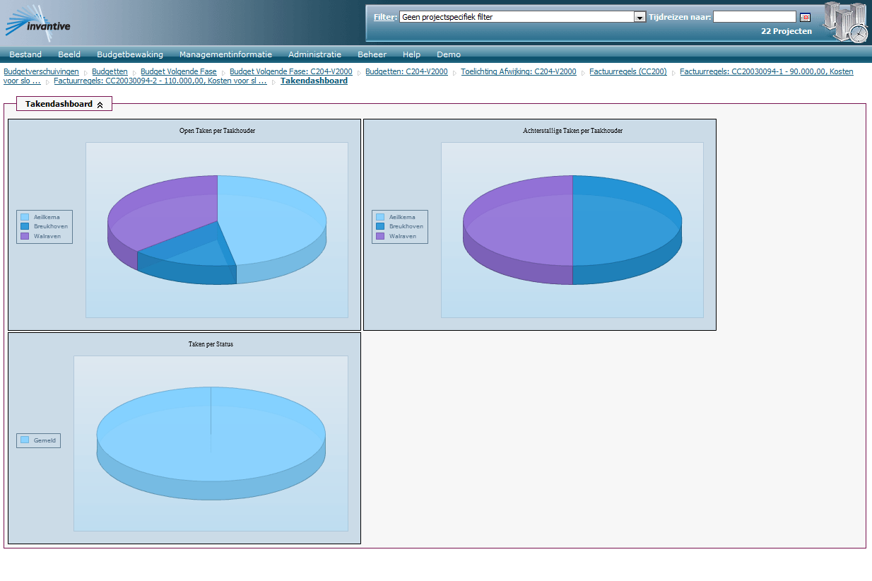Open the Budgetbewaking menu
The height and width of the screenshot is (581, 872).
pyautogui.click(x=130, y=54)
